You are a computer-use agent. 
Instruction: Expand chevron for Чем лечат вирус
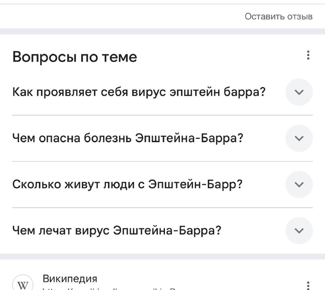click(299, 230)
